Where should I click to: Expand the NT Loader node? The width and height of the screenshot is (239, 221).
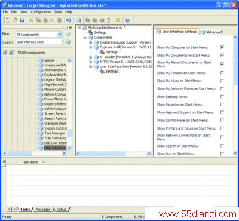click(x=91, y=57)
